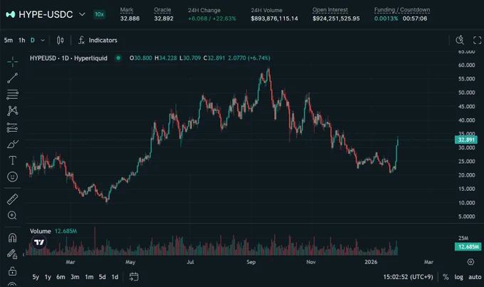Click the 24H Volume value $893,876,115.14
This screenshot has width=484, height=287.
[x=275, y=19]
